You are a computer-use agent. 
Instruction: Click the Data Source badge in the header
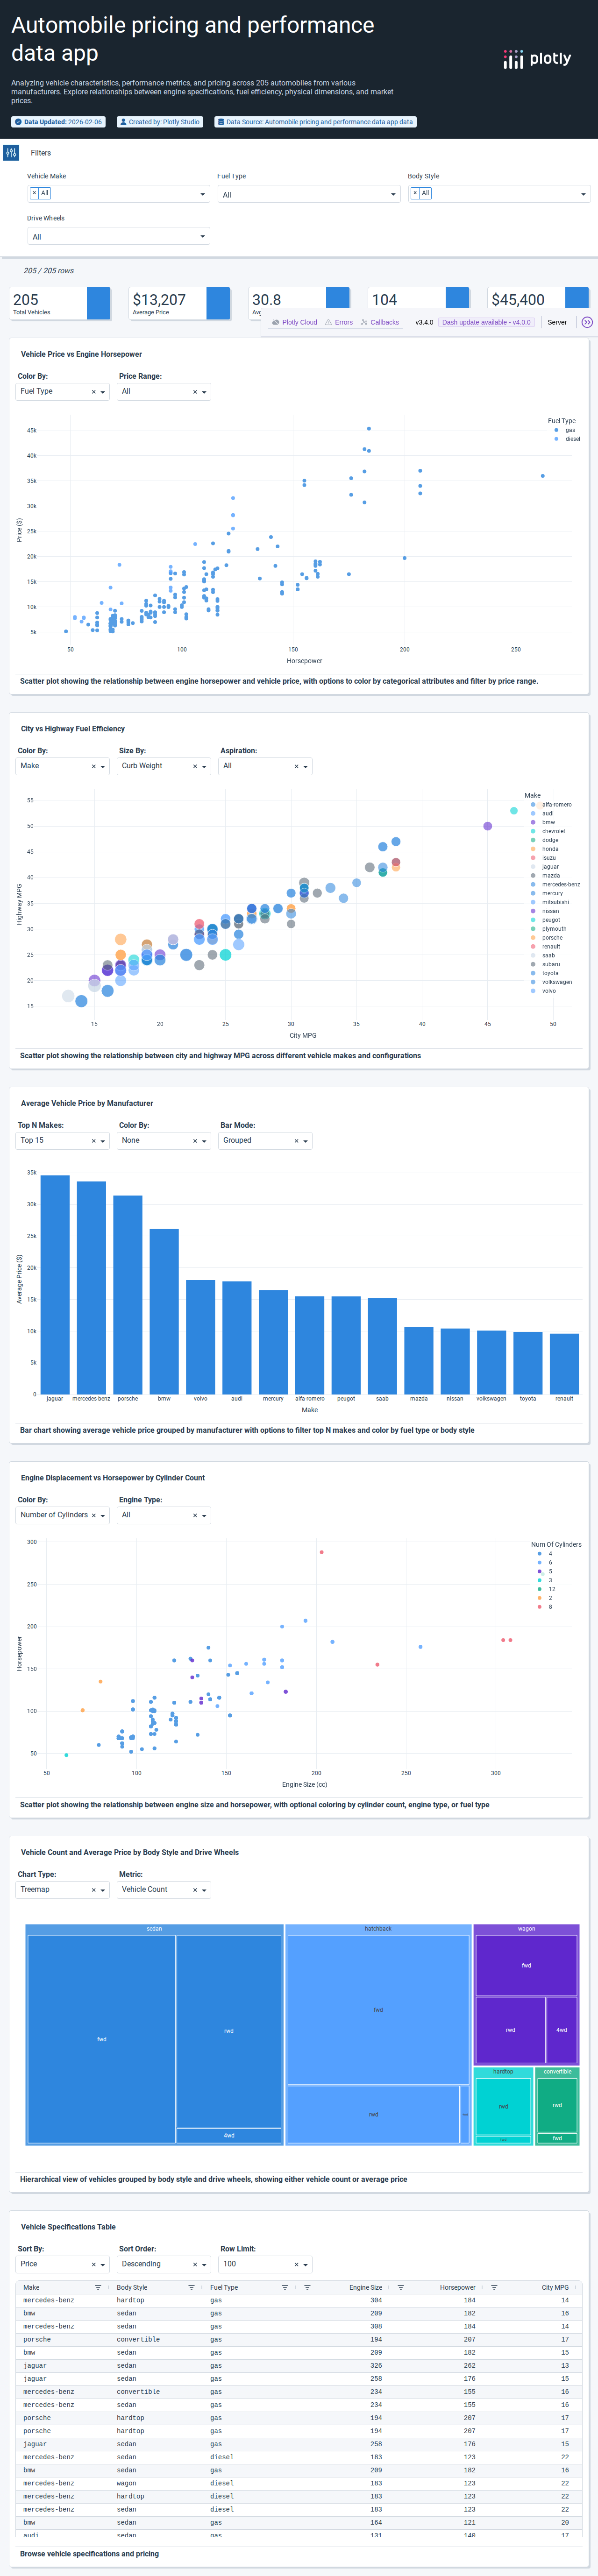pyautogui.click(x=315, y=122)
